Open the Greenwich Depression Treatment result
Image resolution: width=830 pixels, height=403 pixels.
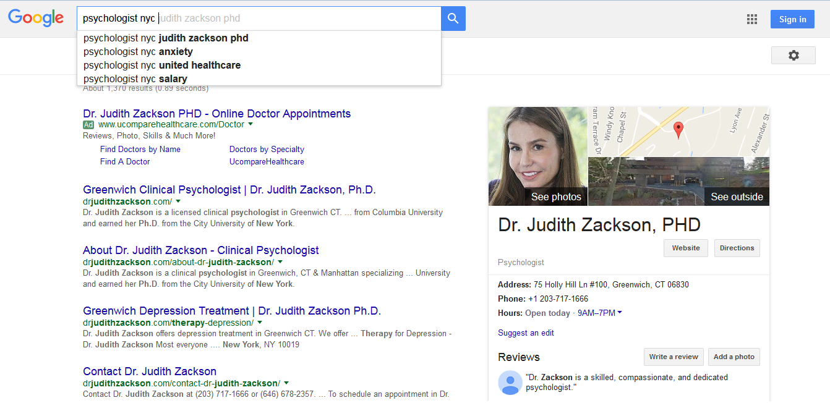232,311
